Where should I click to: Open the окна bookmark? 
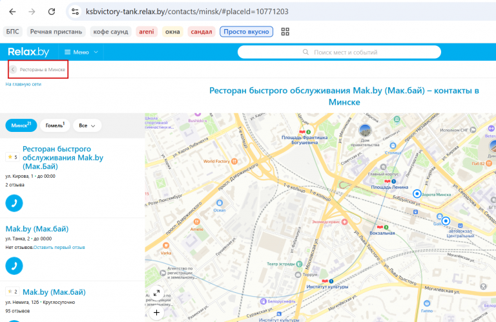tap(172, 32)
